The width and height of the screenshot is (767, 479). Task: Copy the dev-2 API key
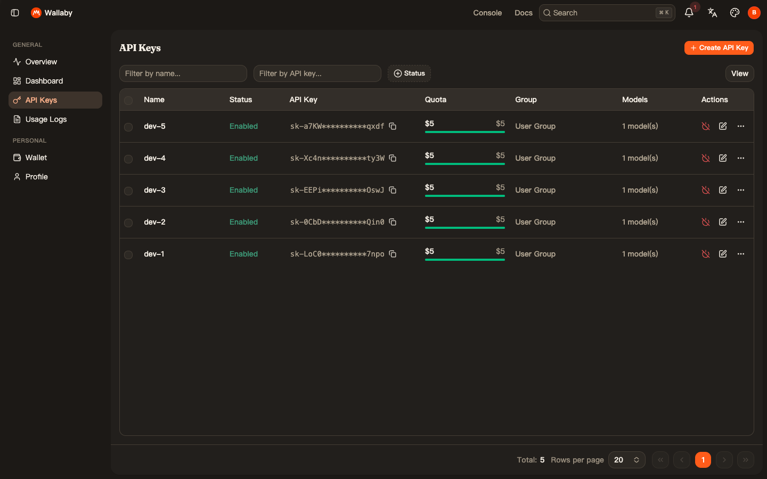(393, 222)
